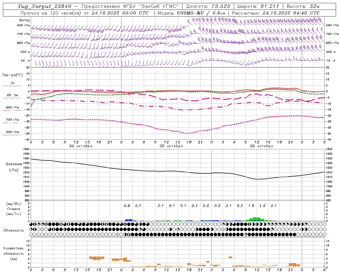Click the 0.3 precipitation value

[217, 206]
